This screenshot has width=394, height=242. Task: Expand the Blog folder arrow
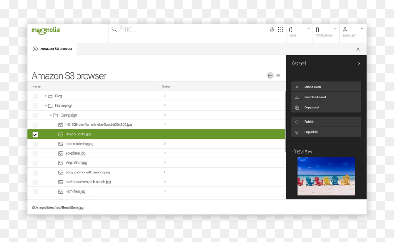45,96
